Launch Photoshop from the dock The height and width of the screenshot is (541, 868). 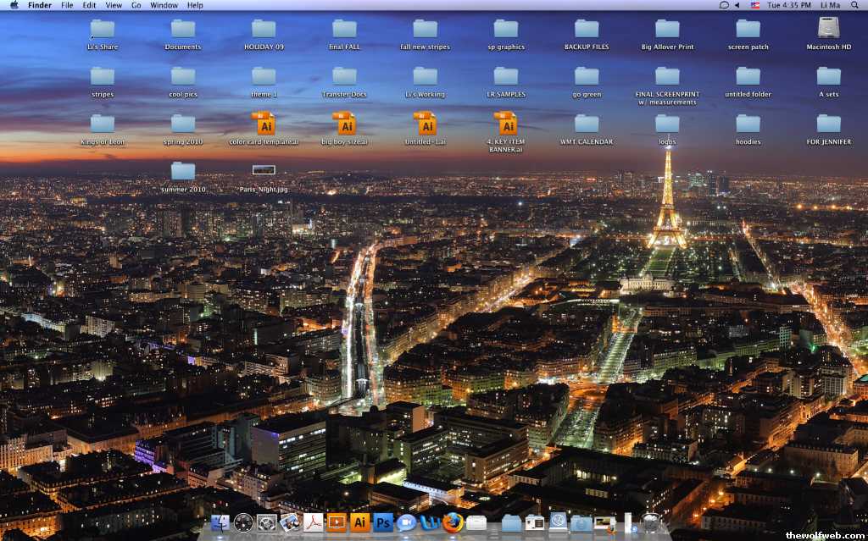tap(382, 522)
